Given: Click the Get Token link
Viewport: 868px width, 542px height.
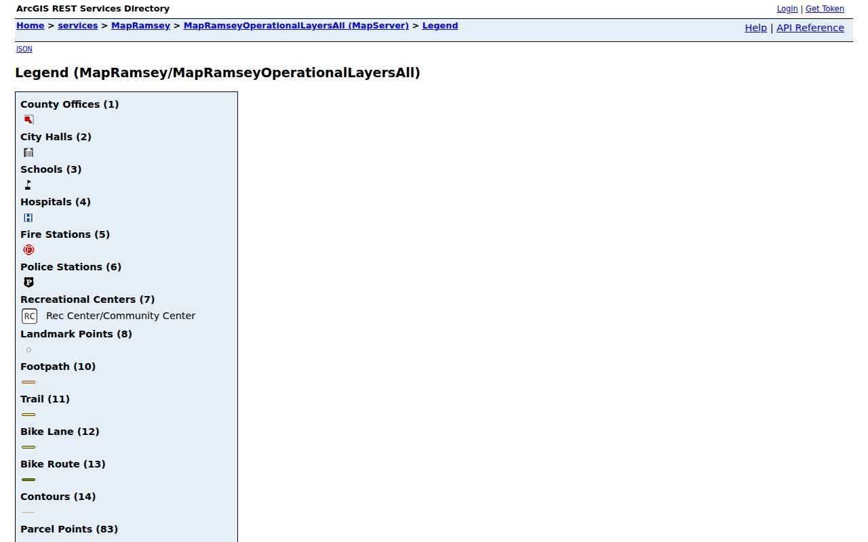Looking at the screenshot, I should [x=825, y=9].
